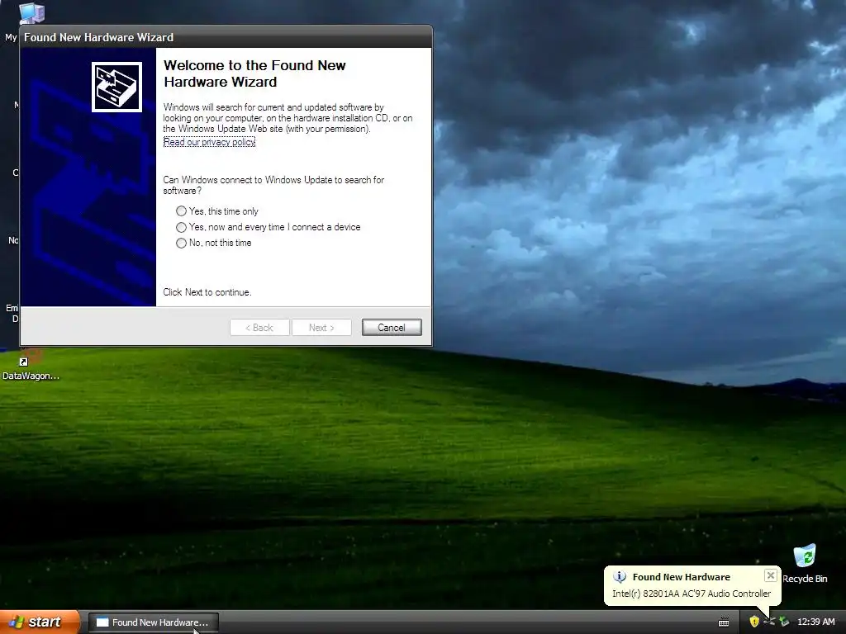Choose "Yes, now and every time I connect a device"
The width and height of the screenshot is (846, 634).
point(269,227)
